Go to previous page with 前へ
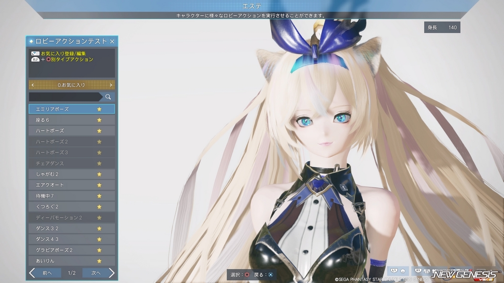Viewport: 504px width, 283px height. coord(45,273)
